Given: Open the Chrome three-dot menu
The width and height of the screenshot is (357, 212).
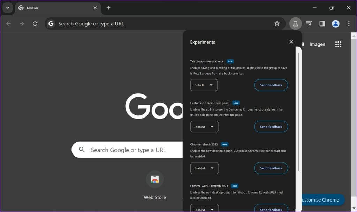Looking at the screenshot, I should click(349, 23).
